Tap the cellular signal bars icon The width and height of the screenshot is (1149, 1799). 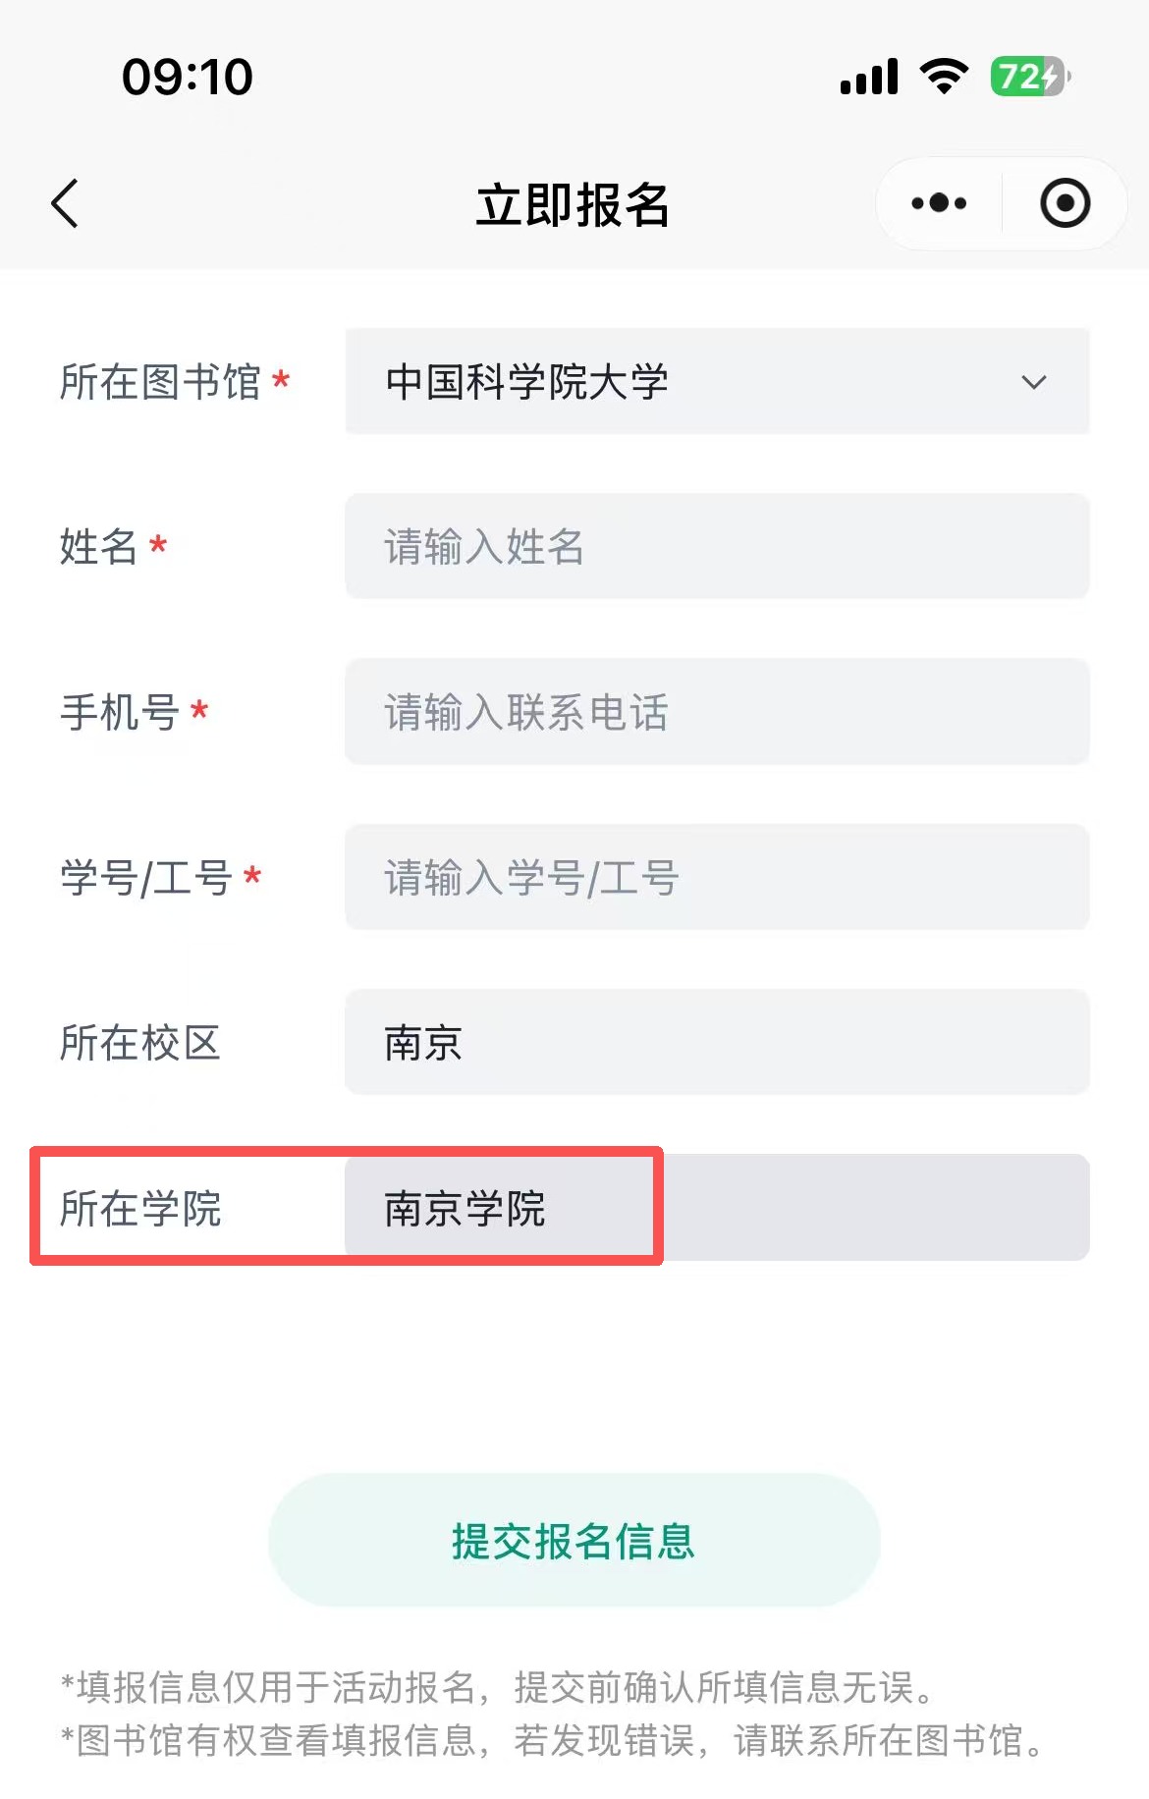click(869, 77)
